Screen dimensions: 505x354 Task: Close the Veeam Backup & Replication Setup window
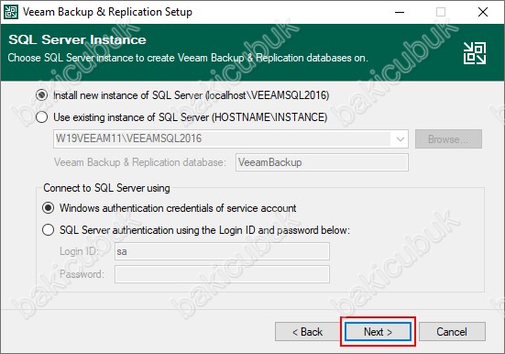[483, 12]
